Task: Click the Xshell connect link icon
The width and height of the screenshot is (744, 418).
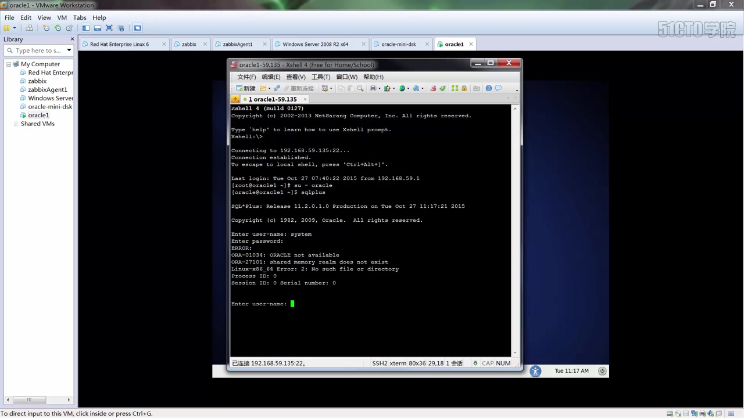Action: (277, 88)
